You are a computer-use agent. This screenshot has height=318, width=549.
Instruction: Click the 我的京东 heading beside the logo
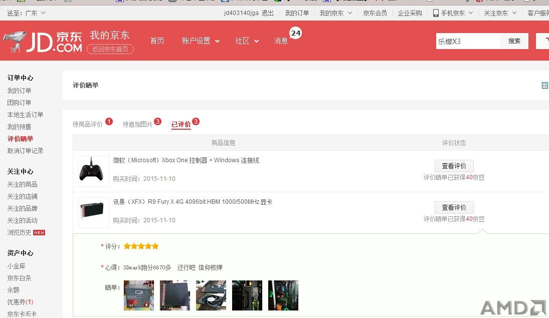(110, 35)
